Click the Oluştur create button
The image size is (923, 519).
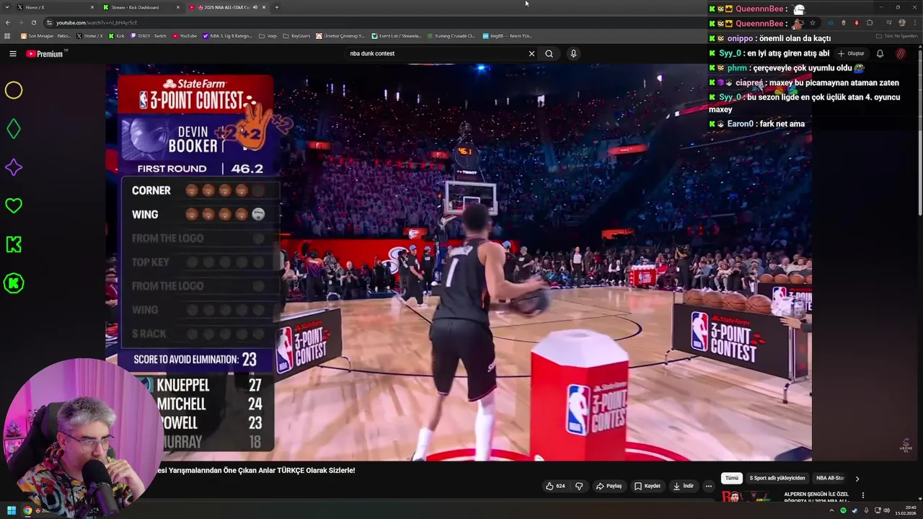pyautogui.click(x=852, y=53)
